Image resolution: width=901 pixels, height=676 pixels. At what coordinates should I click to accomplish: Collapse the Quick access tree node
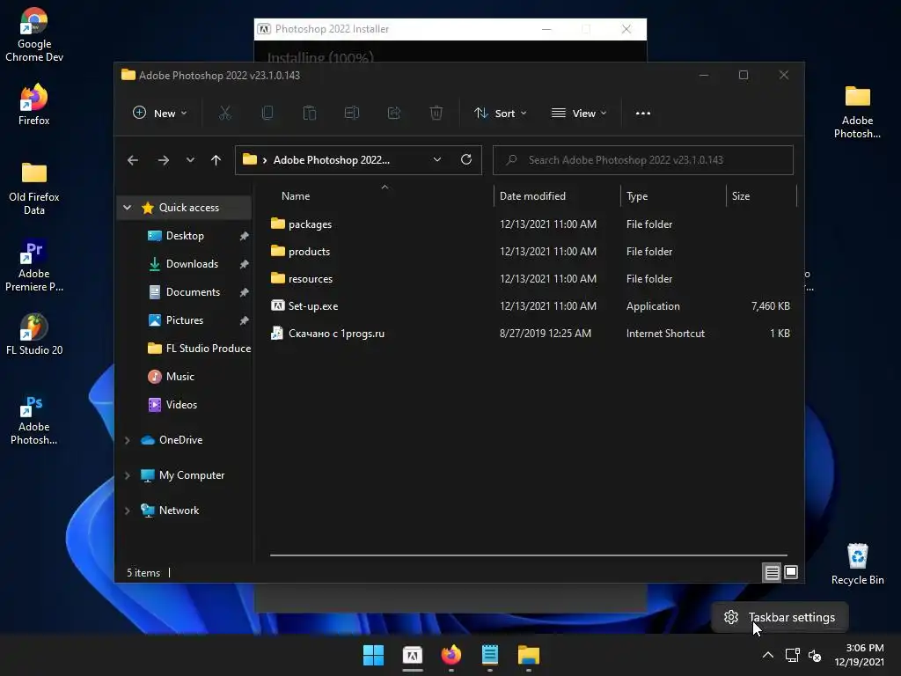point(127,208)
